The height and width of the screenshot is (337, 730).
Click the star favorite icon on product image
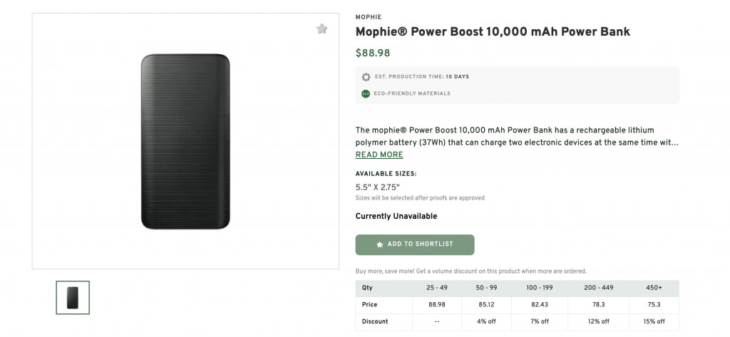[x=322, y=29]
